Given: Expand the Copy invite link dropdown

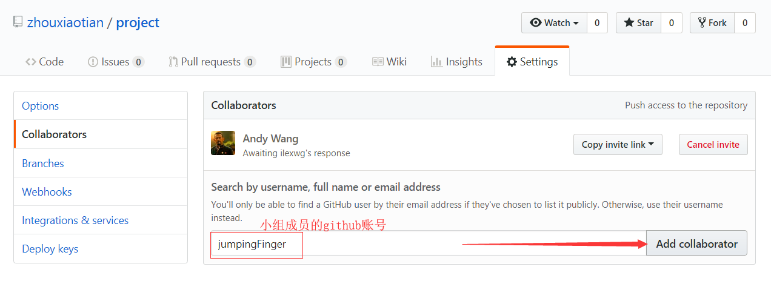Looking at the screenshot, I should (x=618, y=145).
